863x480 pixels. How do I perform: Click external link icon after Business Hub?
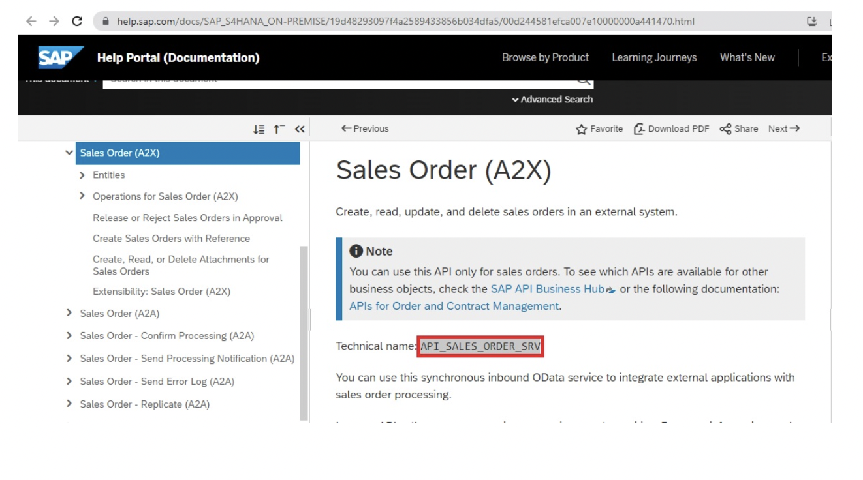click(612, 290)
